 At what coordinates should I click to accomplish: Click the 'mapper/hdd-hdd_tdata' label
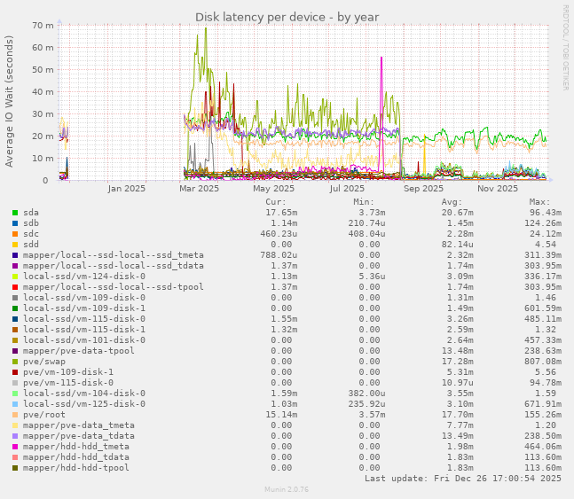[x=76, y=457]
